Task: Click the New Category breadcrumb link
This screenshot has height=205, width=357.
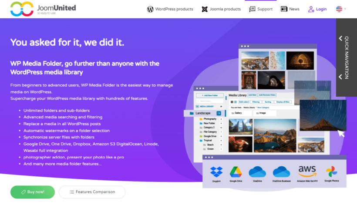Action: pyautogui.click(x=263, y=108)
